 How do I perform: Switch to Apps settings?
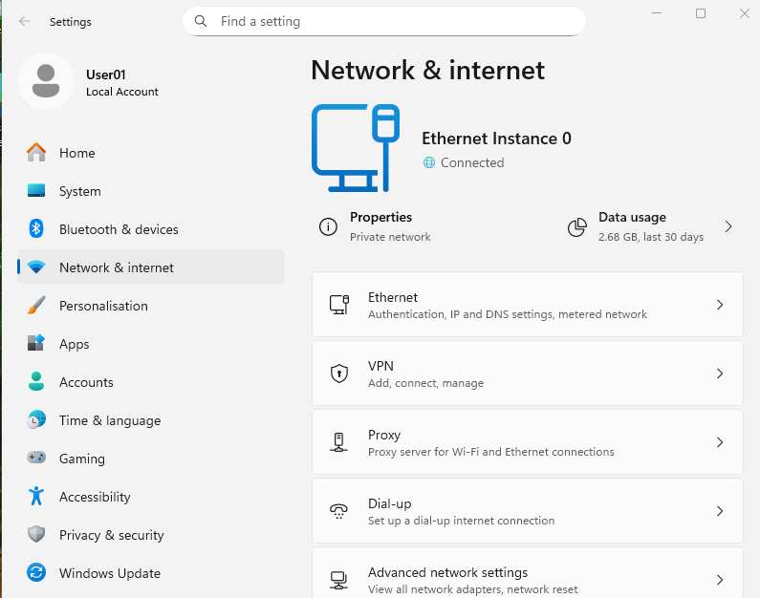74,344
